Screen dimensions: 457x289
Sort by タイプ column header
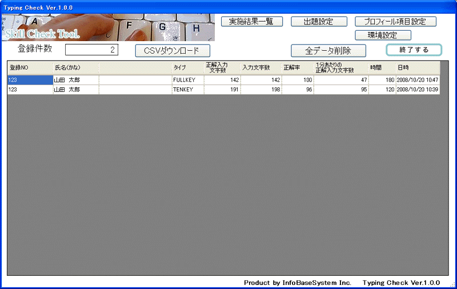(188, 67)
